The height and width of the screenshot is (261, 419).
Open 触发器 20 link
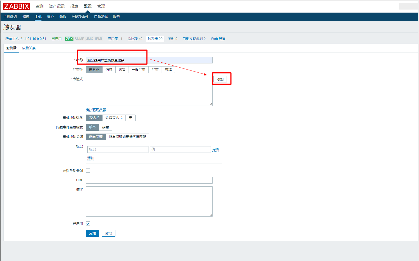coord(155,39)
